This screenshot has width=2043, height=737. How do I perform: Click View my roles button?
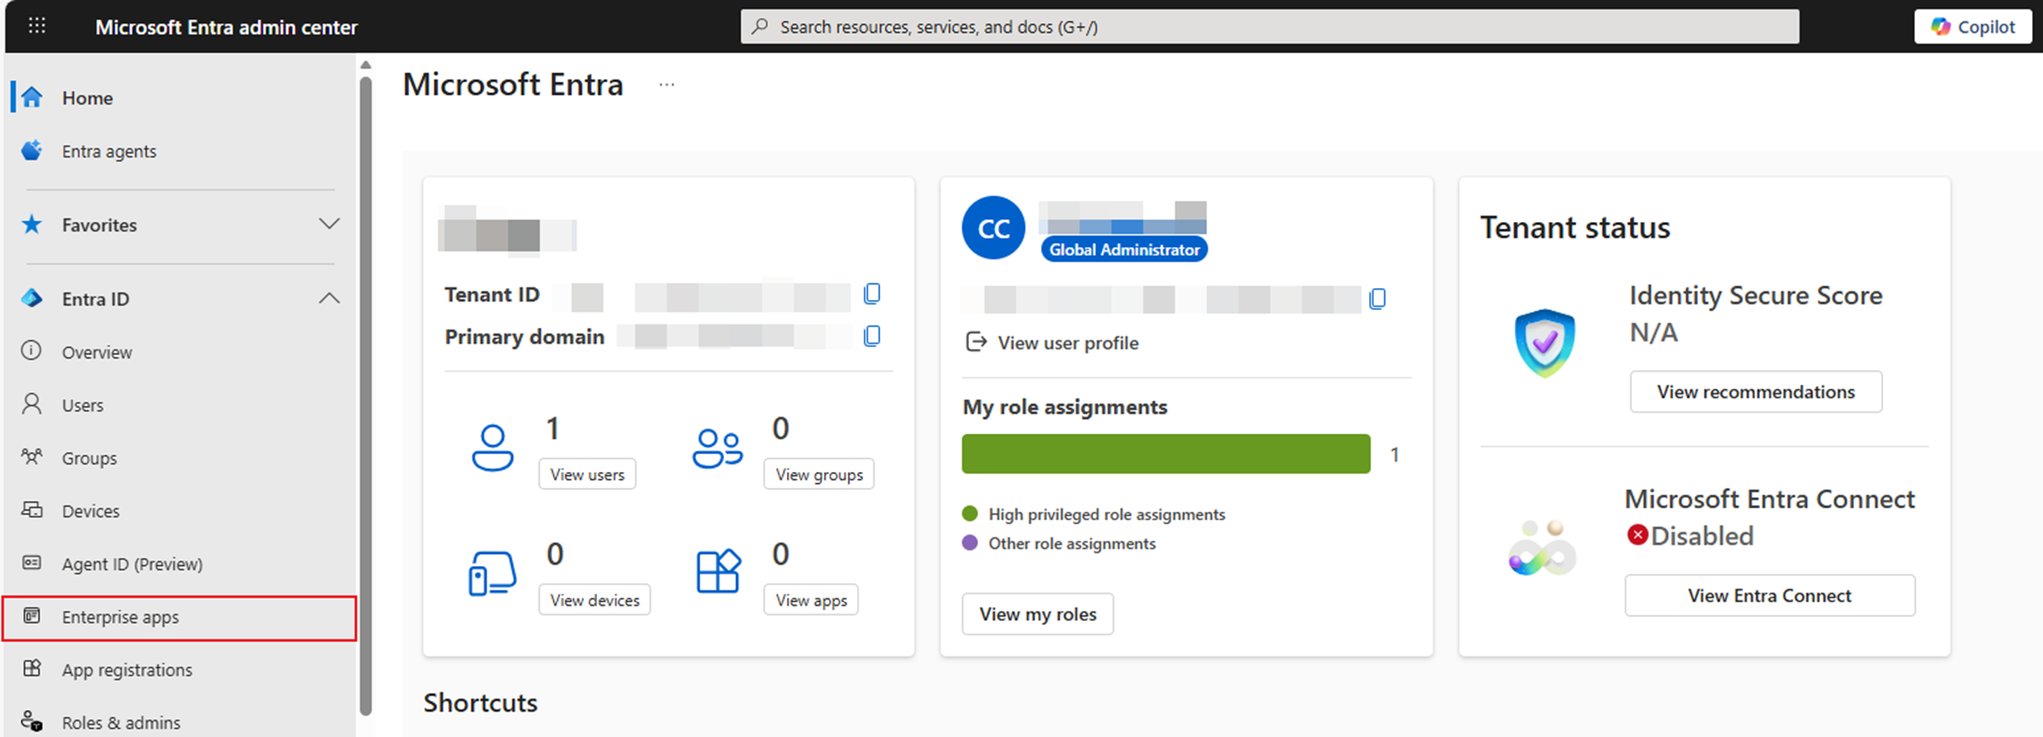click(1038, 614)
